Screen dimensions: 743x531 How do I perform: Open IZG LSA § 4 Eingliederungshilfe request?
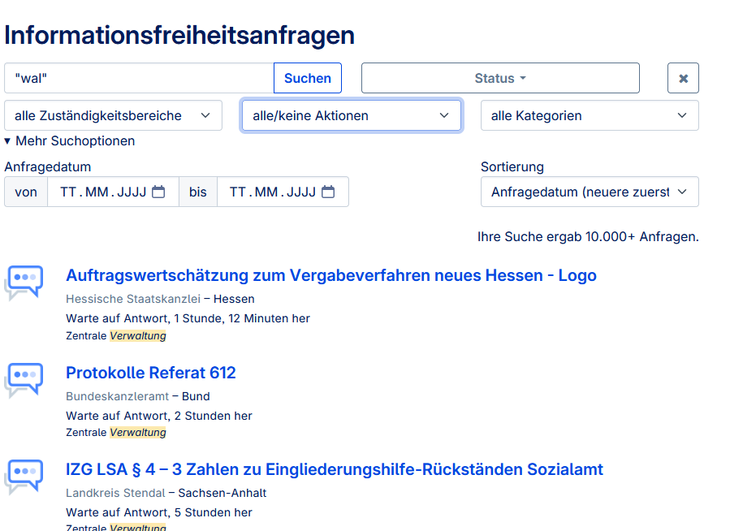[335, 470]
